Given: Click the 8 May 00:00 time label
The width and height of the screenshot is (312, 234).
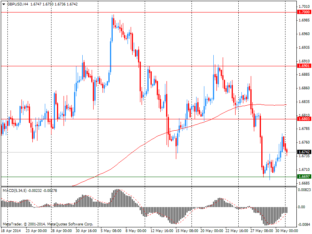Looking at the screenshot, I should tap(136, 231).
